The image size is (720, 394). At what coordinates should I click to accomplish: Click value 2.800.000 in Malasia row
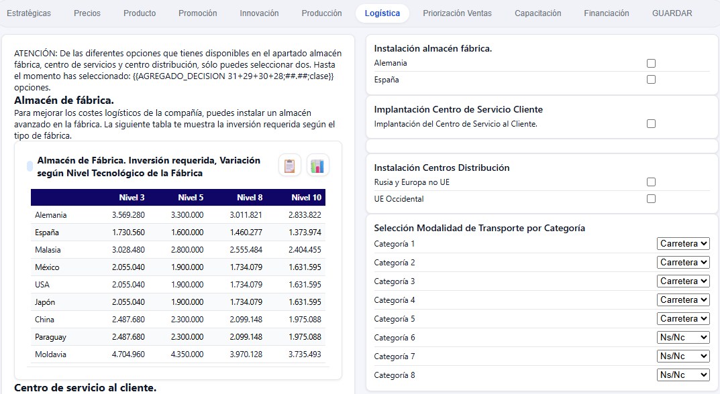(x=187, y=250)
